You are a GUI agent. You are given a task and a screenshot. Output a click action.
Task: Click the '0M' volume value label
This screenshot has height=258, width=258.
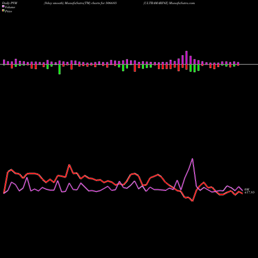click(x=247, y=189)
